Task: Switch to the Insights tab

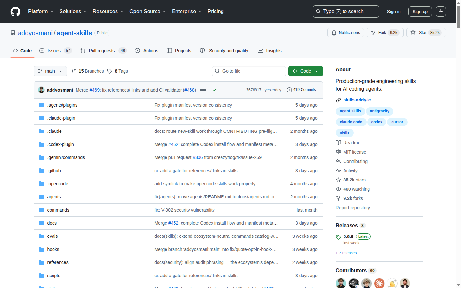Action: 270,51
